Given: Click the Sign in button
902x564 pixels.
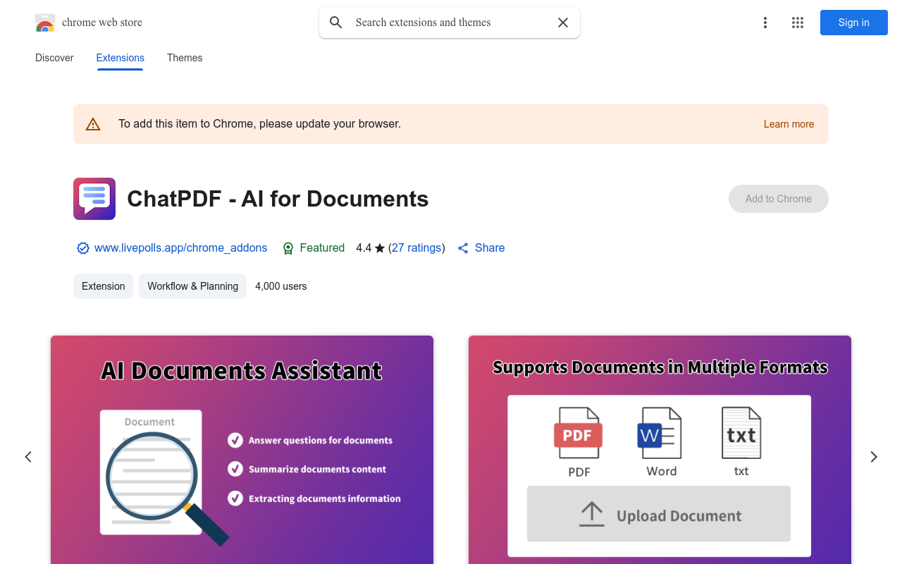Looking at the screenshot, I should (854, 23).
